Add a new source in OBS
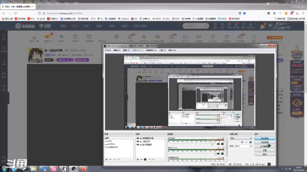 (138, 159)
